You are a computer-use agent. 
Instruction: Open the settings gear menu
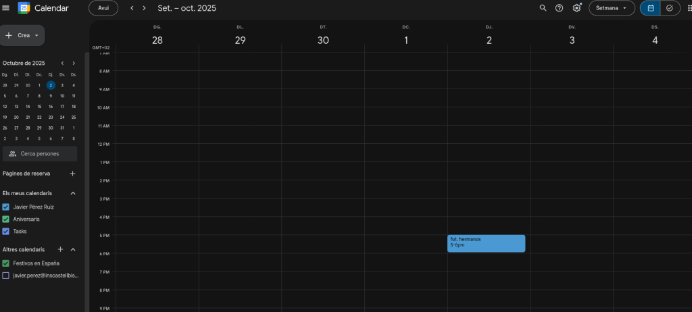tap(576, 8)
